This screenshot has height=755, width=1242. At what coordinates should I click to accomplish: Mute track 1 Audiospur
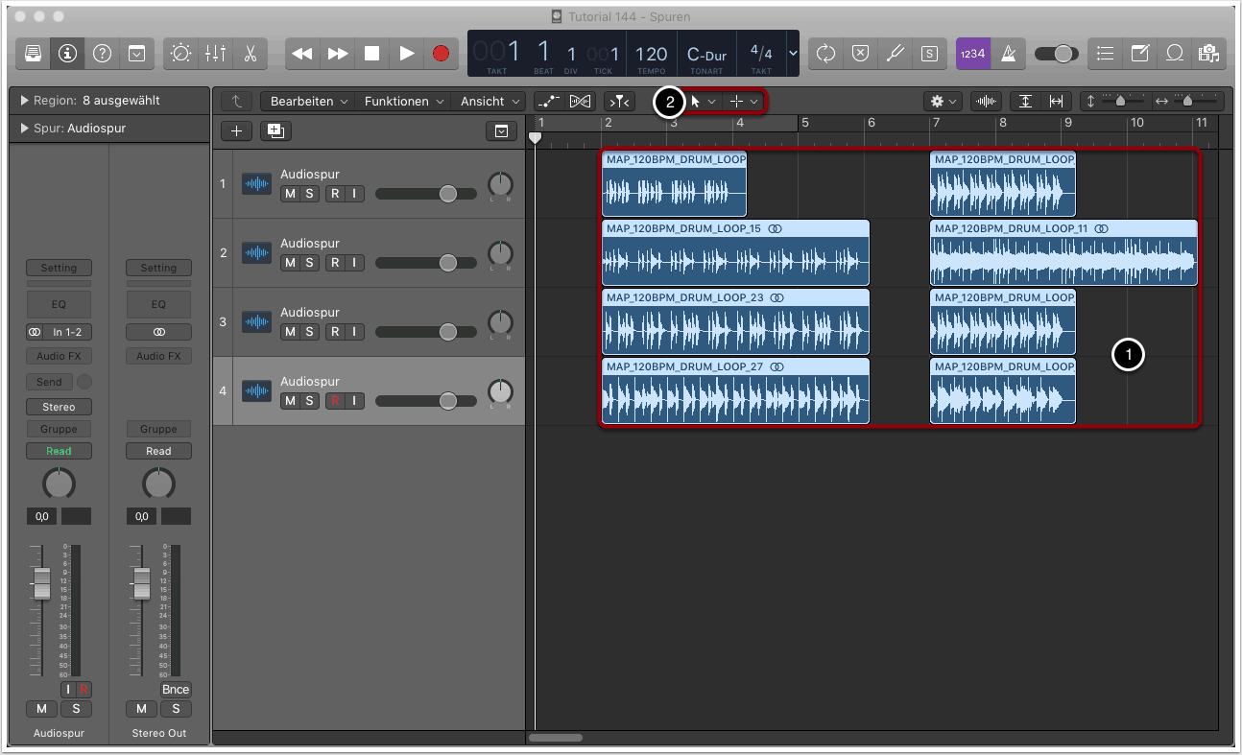pos(289,194)
